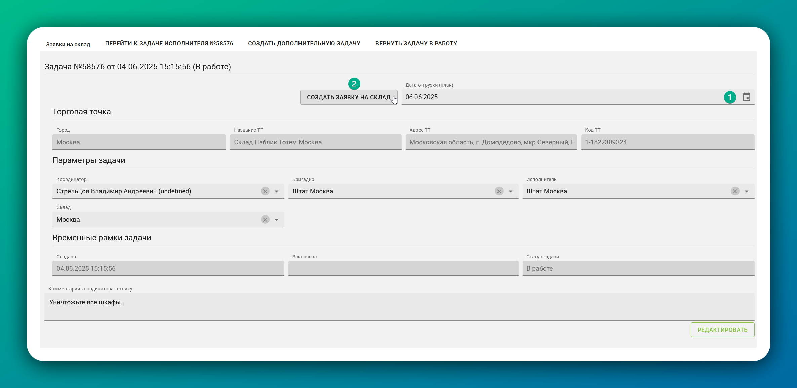Click Создать заявку на склад button
Image resolution: width=797 pixels, height=388 pixels.
349,97
